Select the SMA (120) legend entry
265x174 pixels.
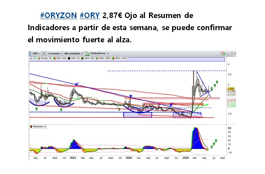[x=119, y=58]
